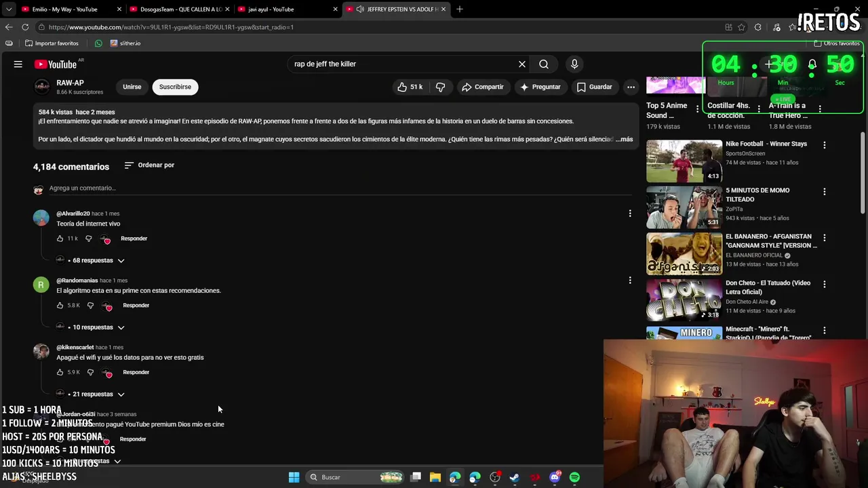Reply to @Alvarillo20 with Responder
This screenshot has height=488, width=868.
(x=134, y=239)
